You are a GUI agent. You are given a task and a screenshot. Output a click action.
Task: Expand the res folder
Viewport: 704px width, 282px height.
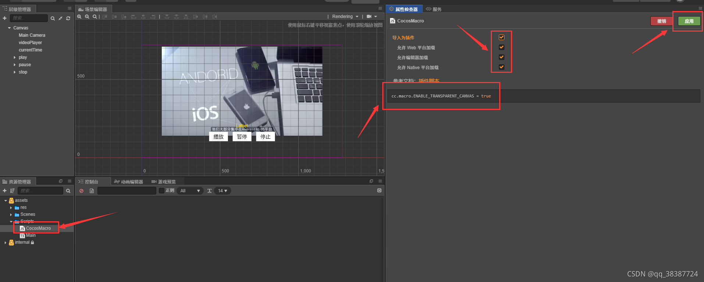pos(11,208)
